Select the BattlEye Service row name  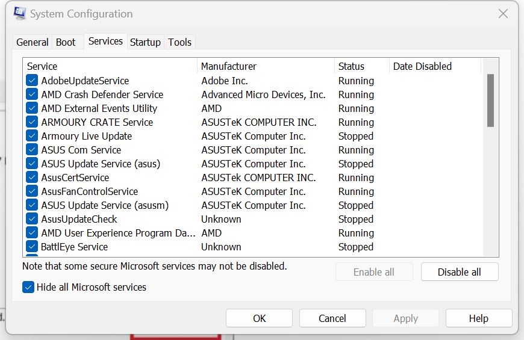coord(74,247)
